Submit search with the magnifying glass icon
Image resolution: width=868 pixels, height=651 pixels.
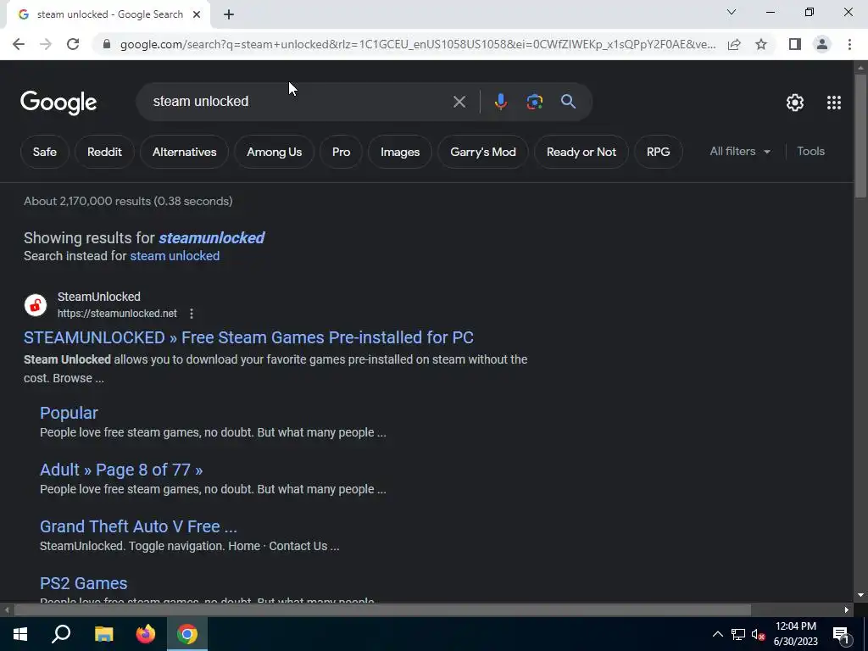point(568,102)
